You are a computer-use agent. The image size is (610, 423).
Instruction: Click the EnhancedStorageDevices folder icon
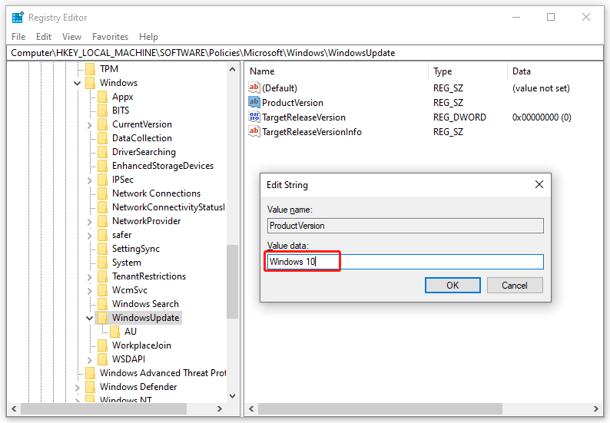coord(103,166)
